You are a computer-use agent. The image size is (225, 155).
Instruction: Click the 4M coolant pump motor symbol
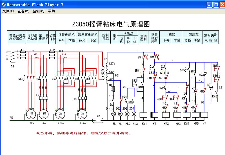pyautogui.click(x=30, y=114)
